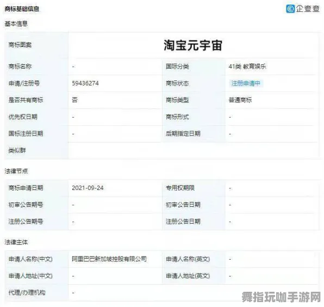Viewport: 324px width, 307px height.
Task: Click the 是否共有商标 label
Action: pos(26,100)
